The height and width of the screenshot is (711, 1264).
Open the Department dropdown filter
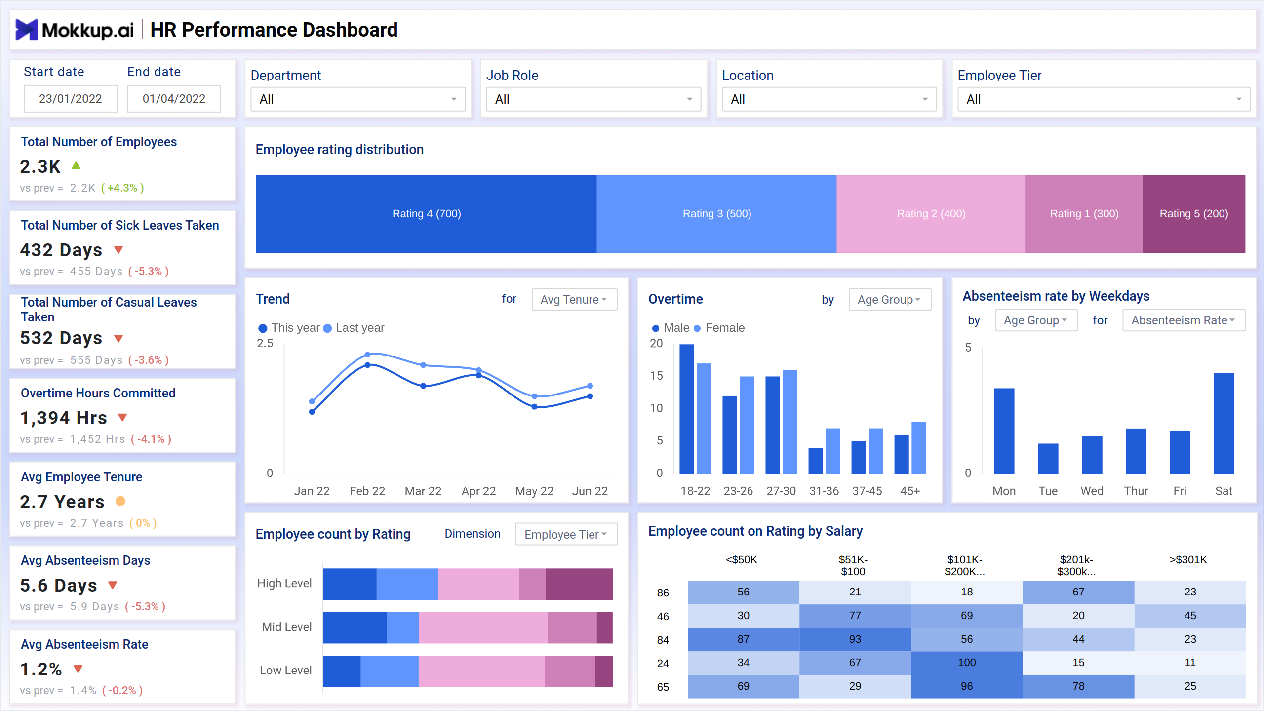coord(358,99)
